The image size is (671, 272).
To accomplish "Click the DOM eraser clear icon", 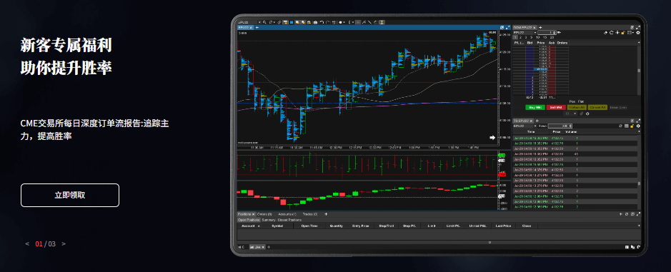I will 605,33.
